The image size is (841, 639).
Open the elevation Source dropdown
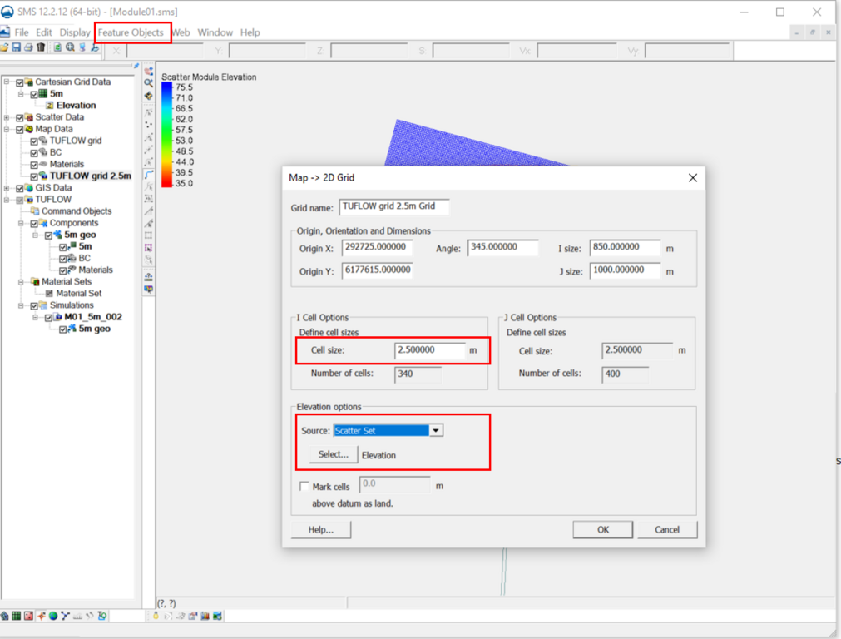436,431
